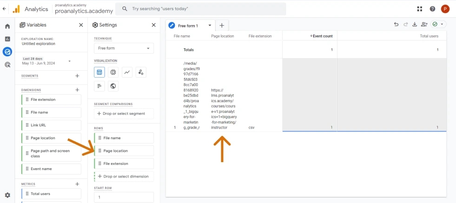Click the /media/grades file name cell
This screenshot has width=456, height=203.
point(192,95)
